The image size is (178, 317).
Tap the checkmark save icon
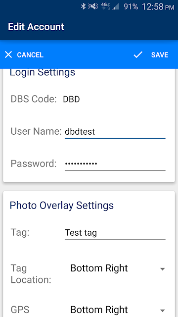pos(138,54)
